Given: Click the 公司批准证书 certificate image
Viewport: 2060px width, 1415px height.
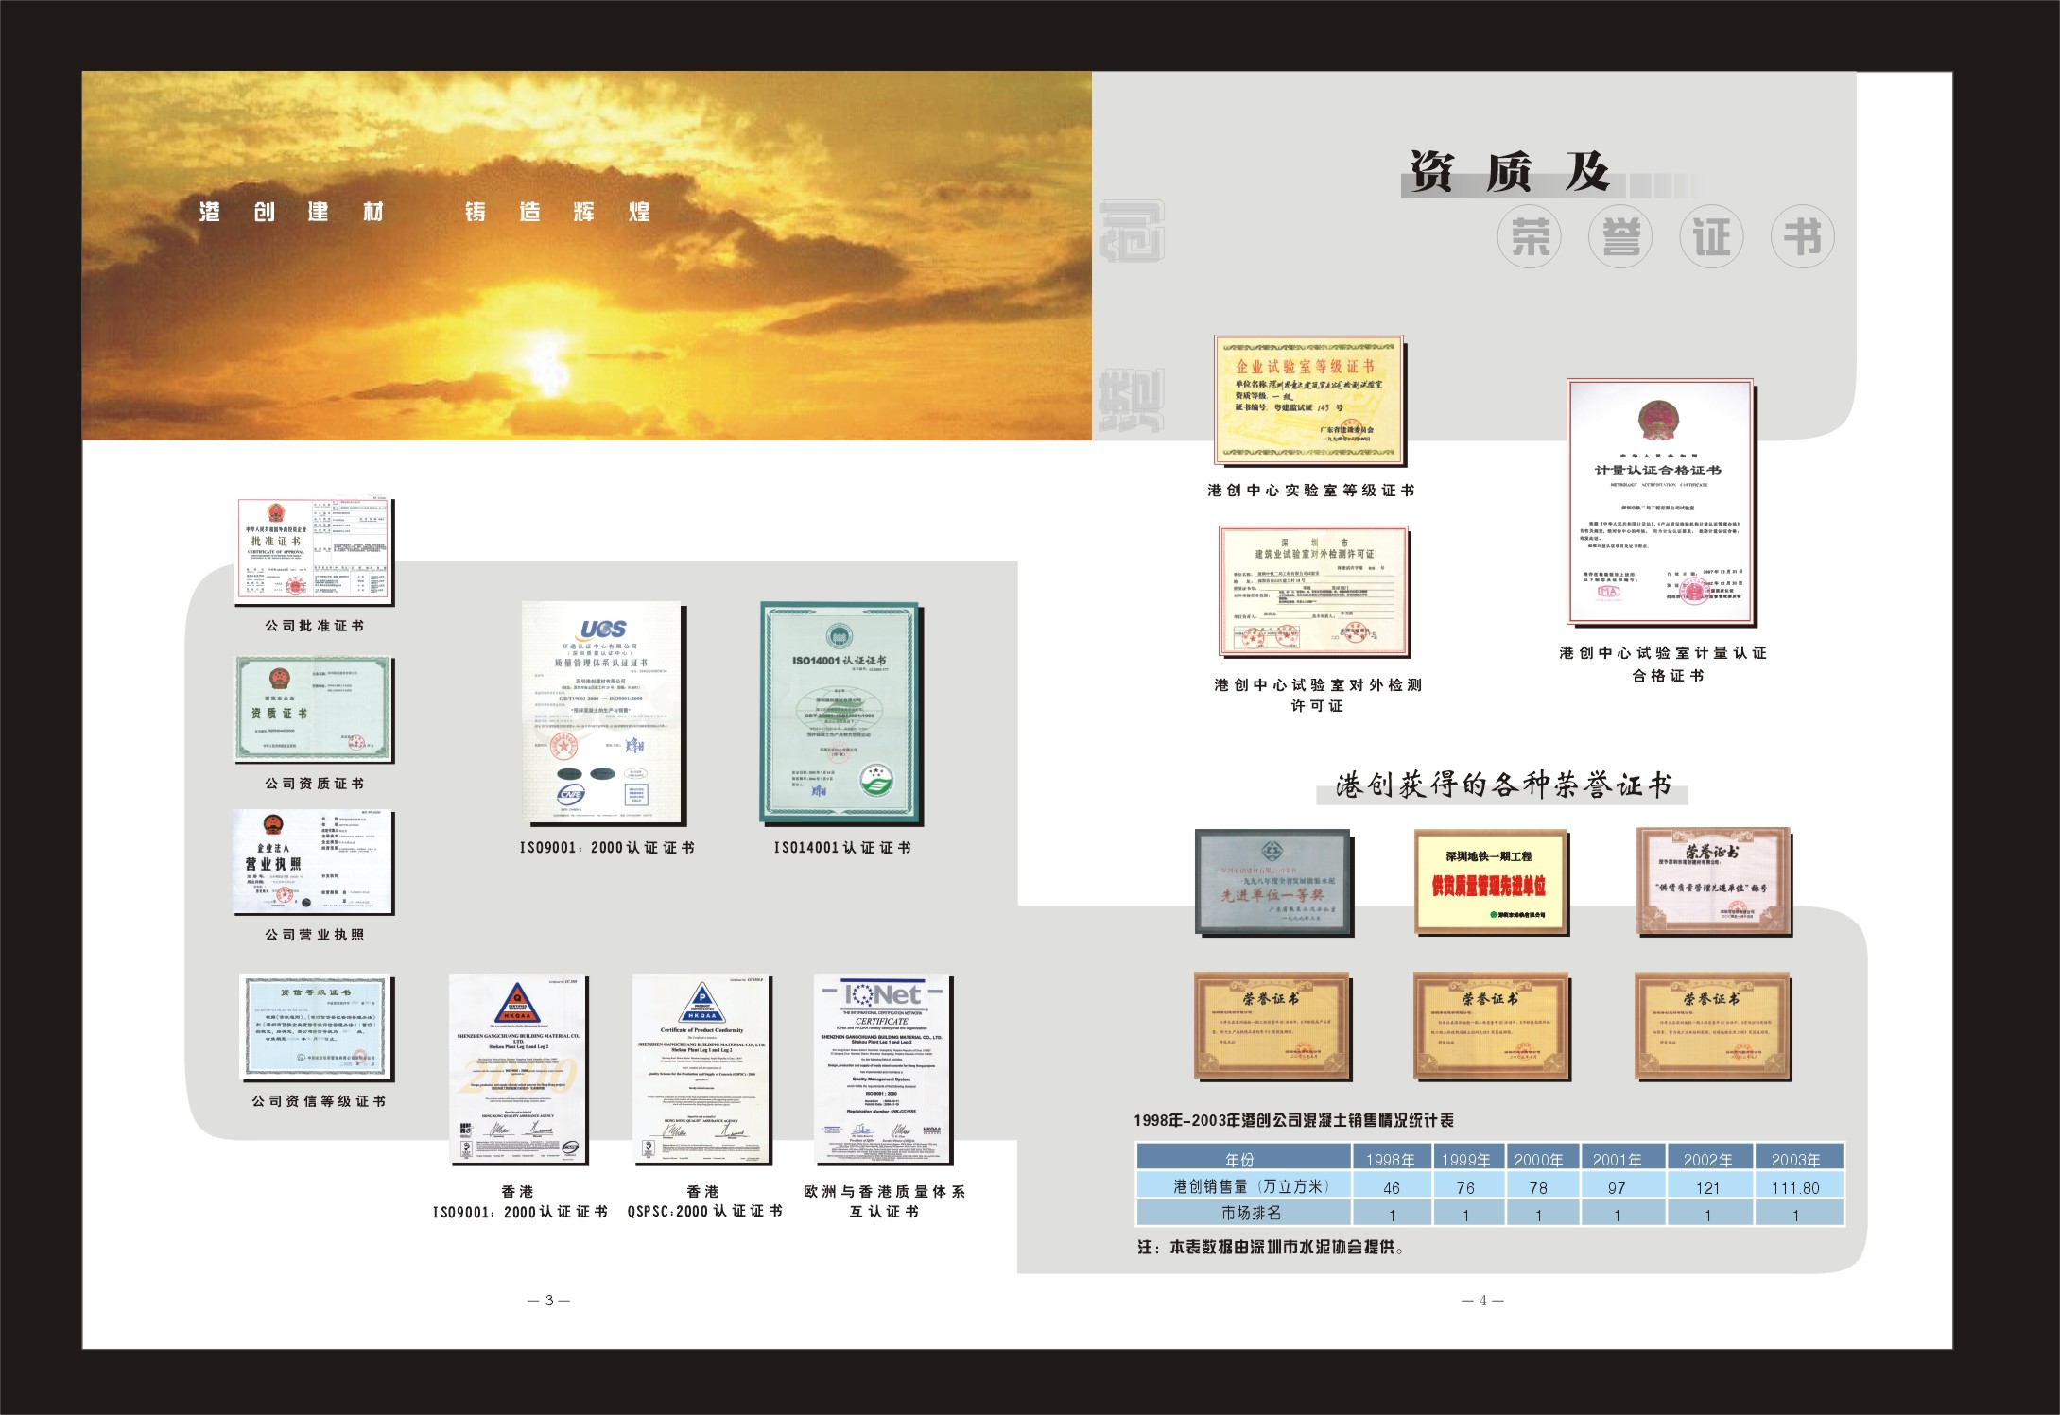Looking at the screenshot, I should (313, 551).
